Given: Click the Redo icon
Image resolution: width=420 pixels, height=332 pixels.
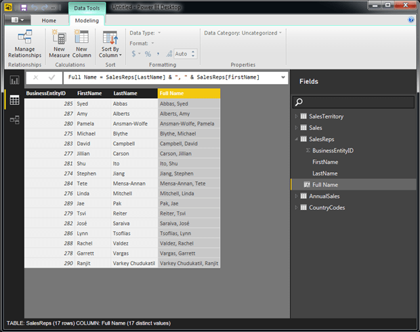Looking at the screenshot, I should tap(45, 7).
